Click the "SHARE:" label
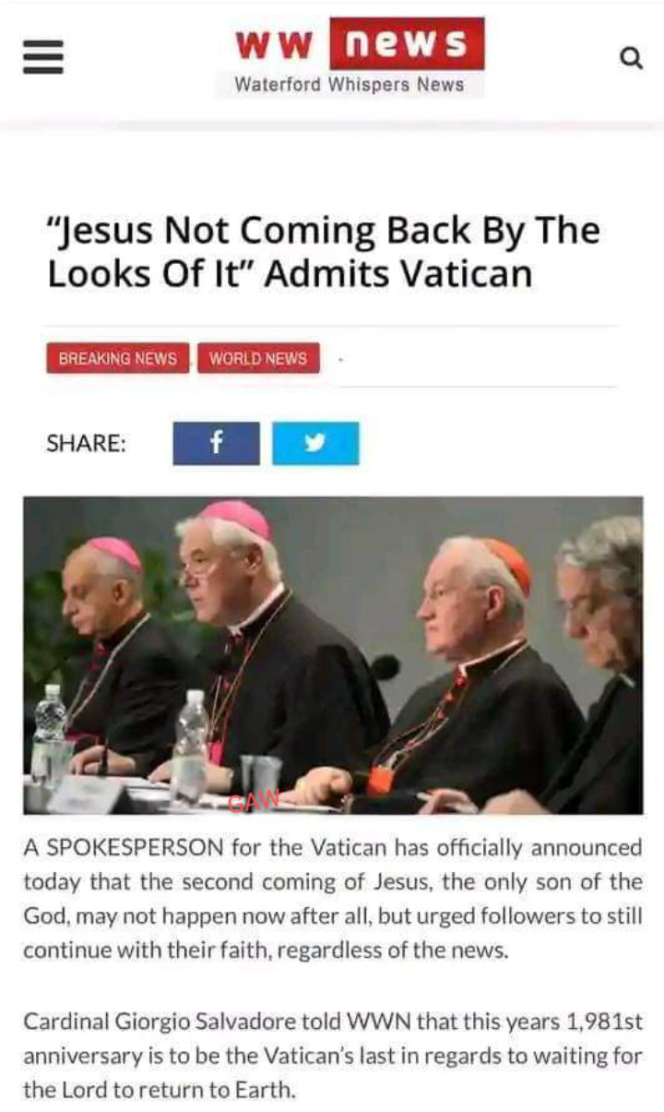The image size is (664, 1112). [x=87, y=444]
